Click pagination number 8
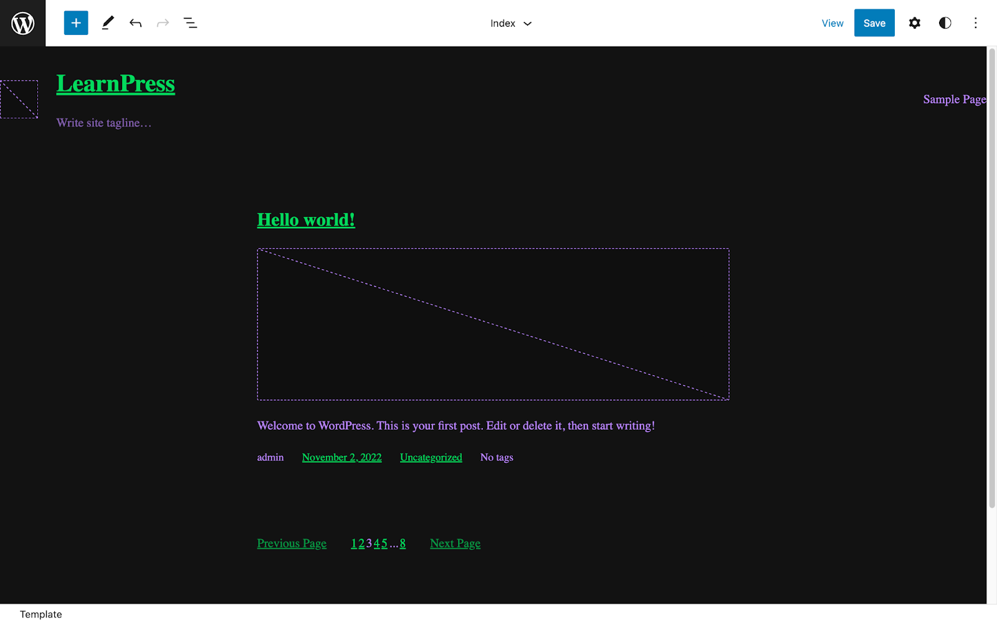 click(403, 543)
